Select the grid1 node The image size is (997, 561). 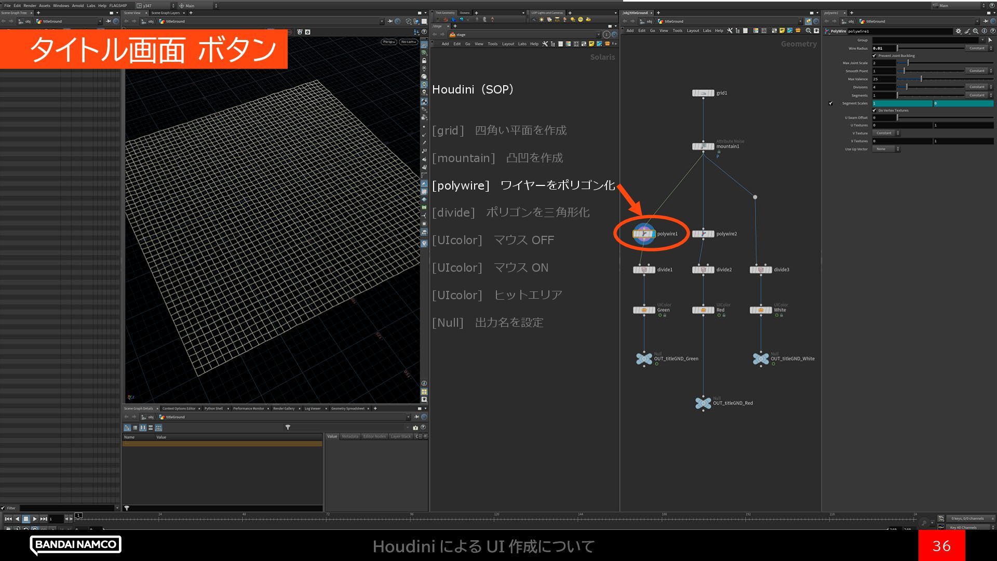click(x=703, y=93)
